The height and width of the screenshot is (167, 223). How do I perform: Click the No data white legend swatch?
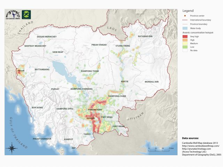[185, 51]
